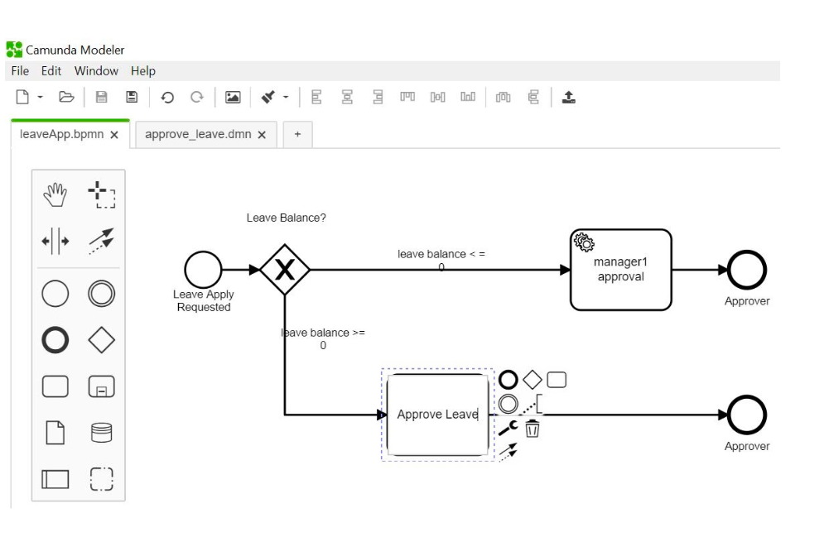Activate the Lasso selection tool
The image size is (829, 537).
click(x=102, y=195)
